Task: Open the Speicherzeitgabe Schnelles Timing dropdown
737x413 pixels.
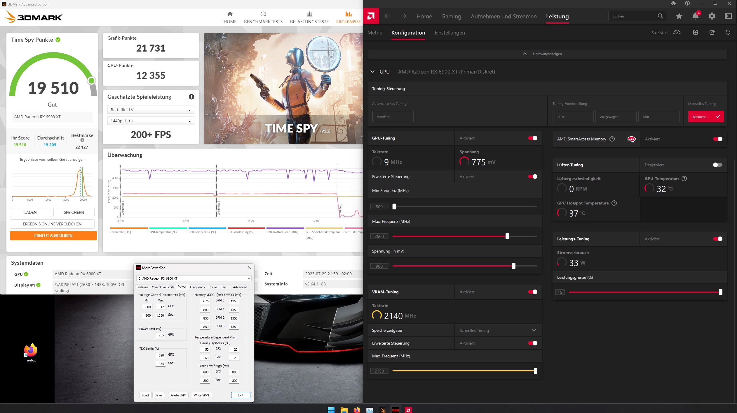Action: pyautogui.click(x=498, y=330)
